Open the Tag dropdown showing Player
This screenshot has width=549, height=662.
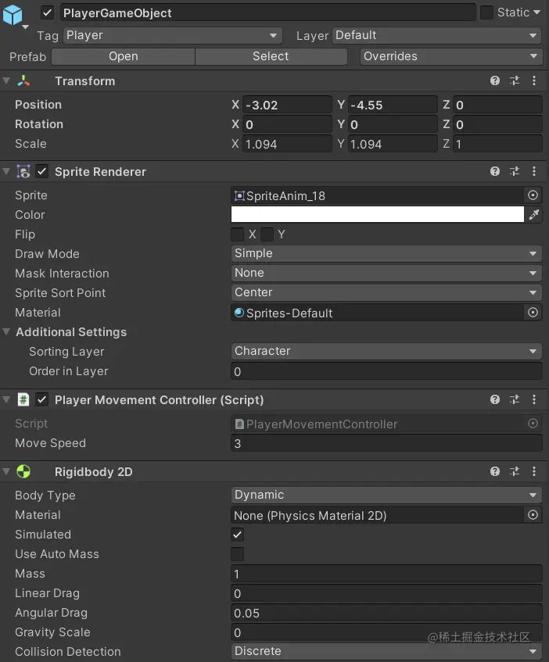pyautogui.click(x=172, y=35)
